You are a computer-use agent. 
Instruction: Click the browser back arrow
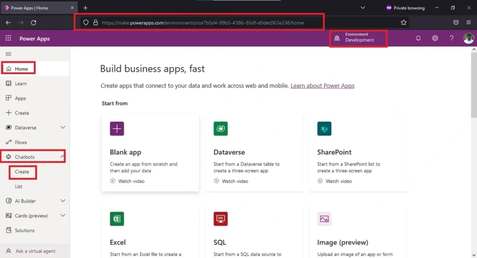8,22
